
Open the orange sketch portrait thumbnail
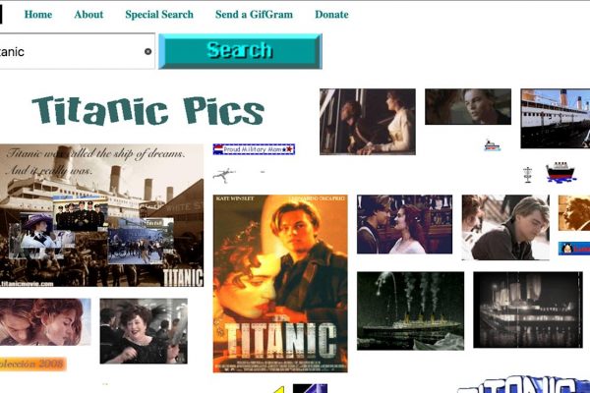click(574, 213)
